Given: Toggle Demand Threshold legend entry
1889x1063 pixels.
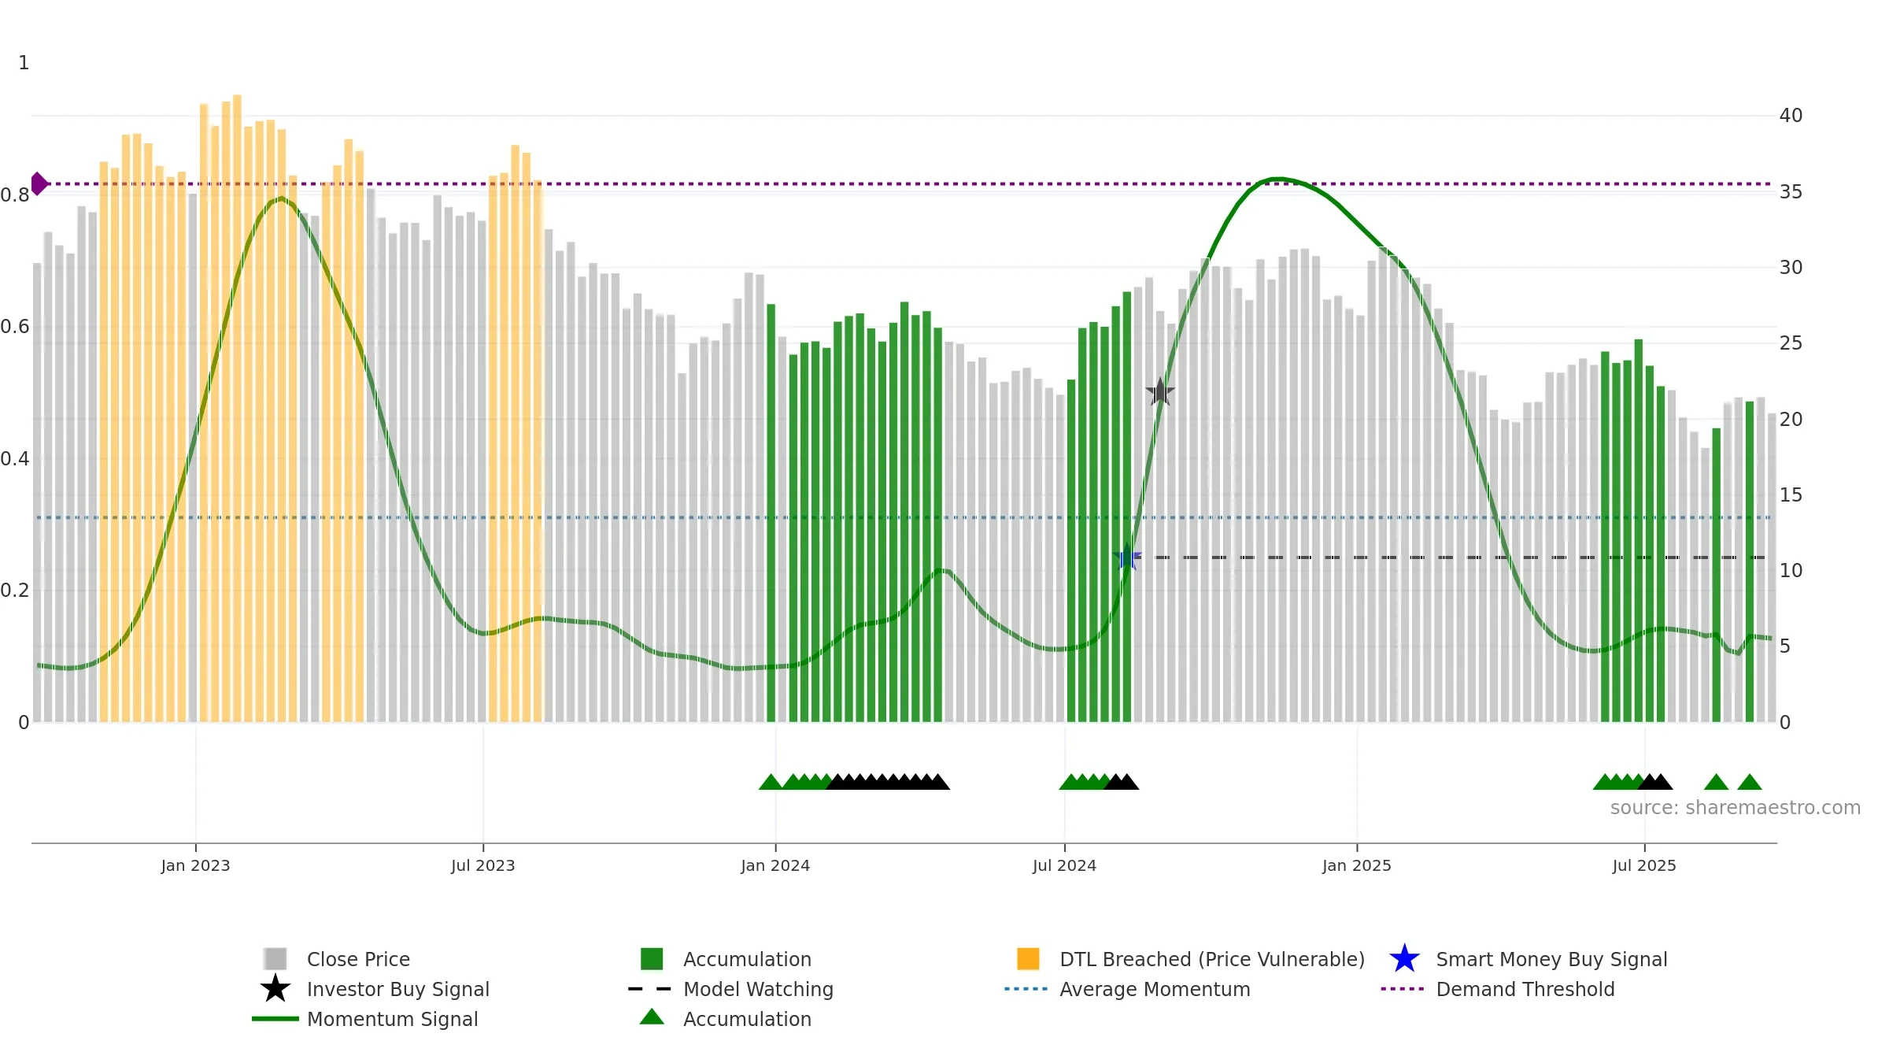Looking at the screenshot, I should [x=1525, y=989].
